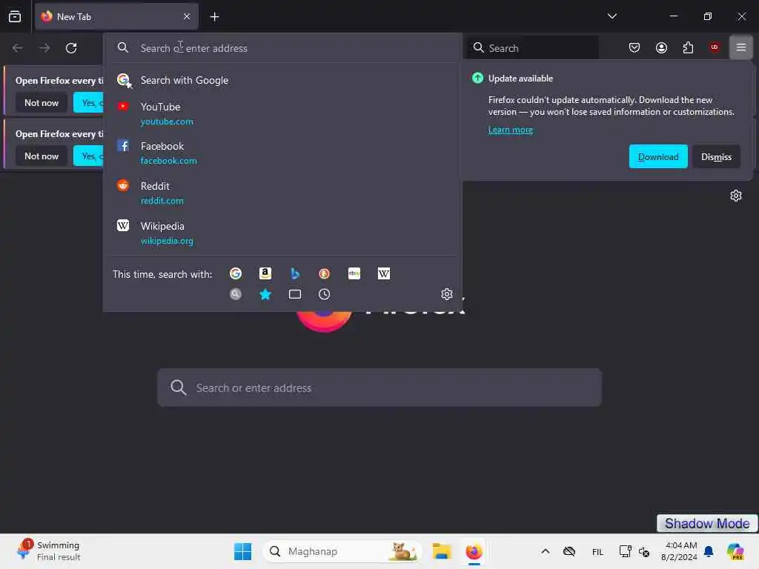Open the Facebook suggestion row
The image size is (759, 569).
283,153
